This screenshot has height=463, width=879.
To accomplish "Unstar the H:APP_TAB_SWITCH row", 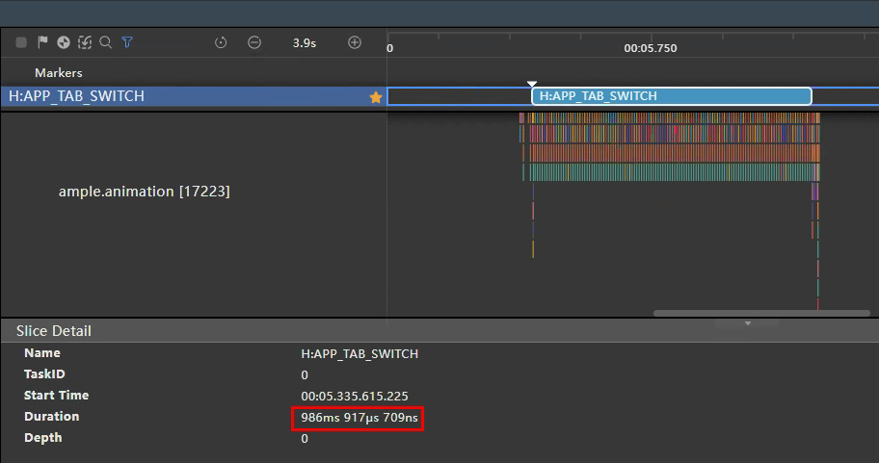I will pyautogui.click(x=376, y=97).
